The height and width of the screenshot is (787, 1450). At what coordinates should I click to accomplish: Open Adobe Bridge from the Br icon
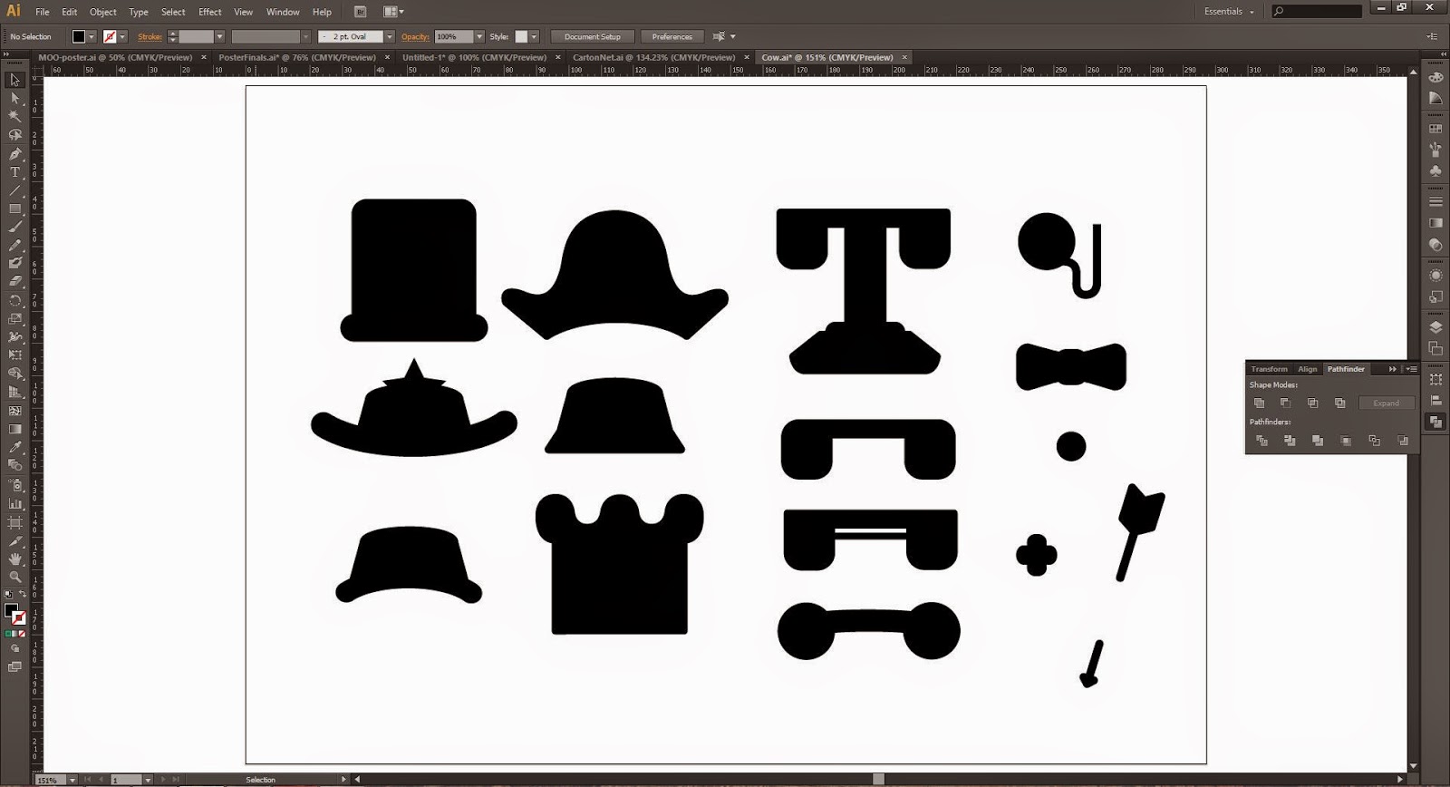[360, 12]
